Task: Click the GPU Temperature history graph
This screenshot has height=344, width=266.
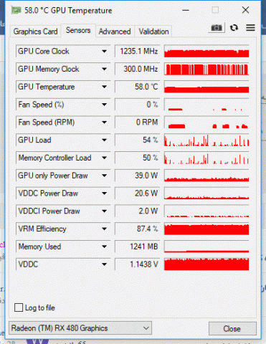Action: tap(206, 87)
